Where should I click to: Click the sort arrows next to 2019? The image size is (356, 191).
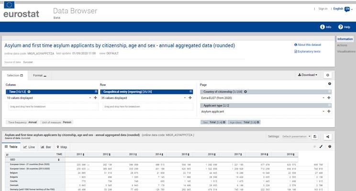(294, 155)
